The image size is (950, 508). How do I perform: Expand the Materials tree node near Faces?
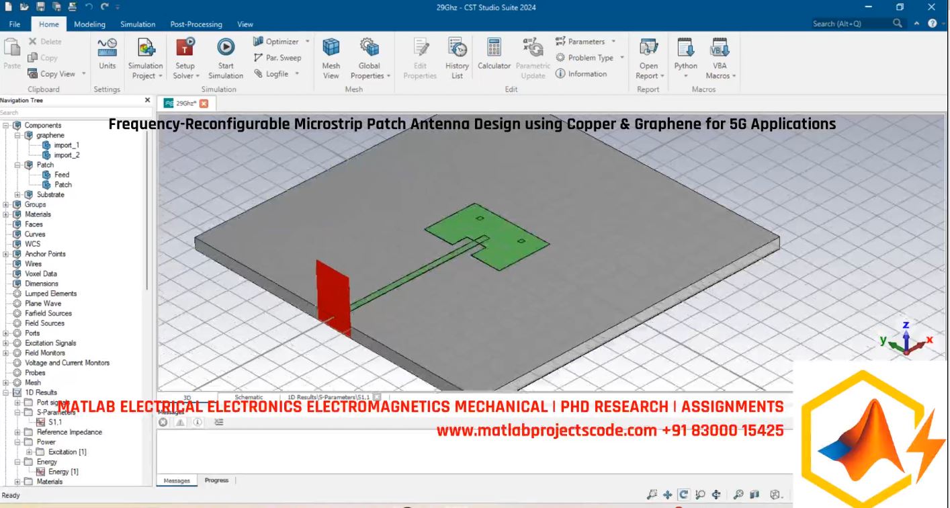(6, 214)
